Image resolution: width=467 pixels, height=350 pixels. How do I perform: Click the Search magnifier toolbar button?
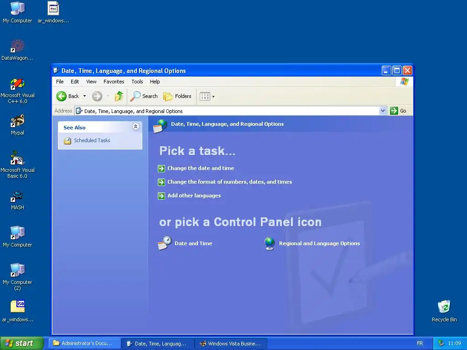point(144,96)
